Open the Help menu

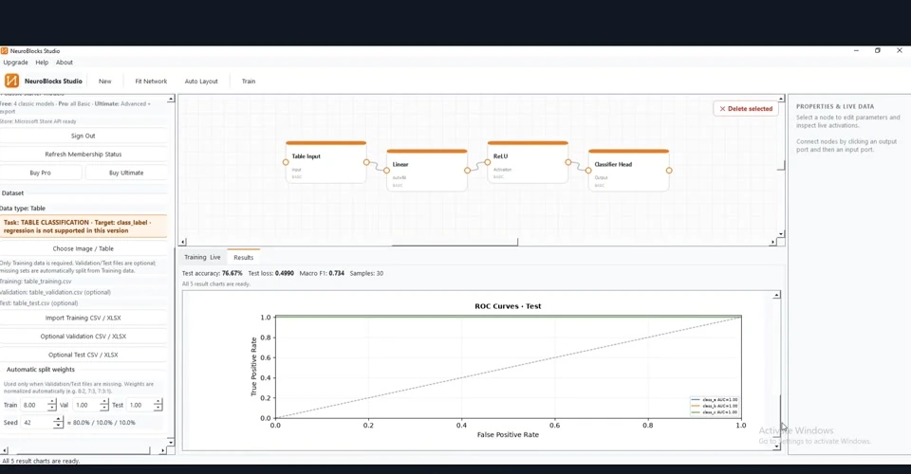[42, 62]
